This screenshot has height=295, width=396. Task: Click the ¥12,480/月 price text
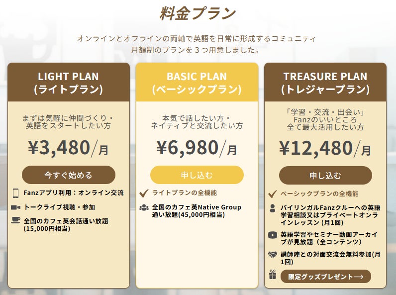click(x=325, y=148)
